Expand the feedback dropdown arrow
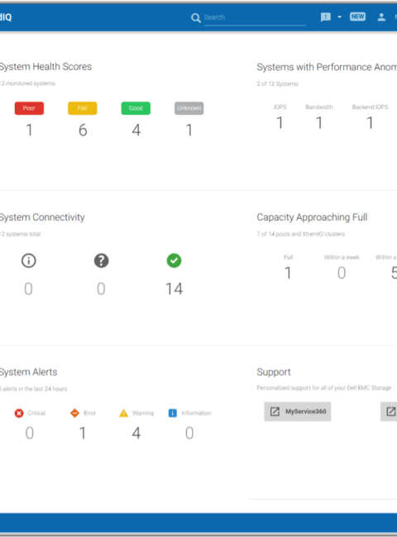 339,17
